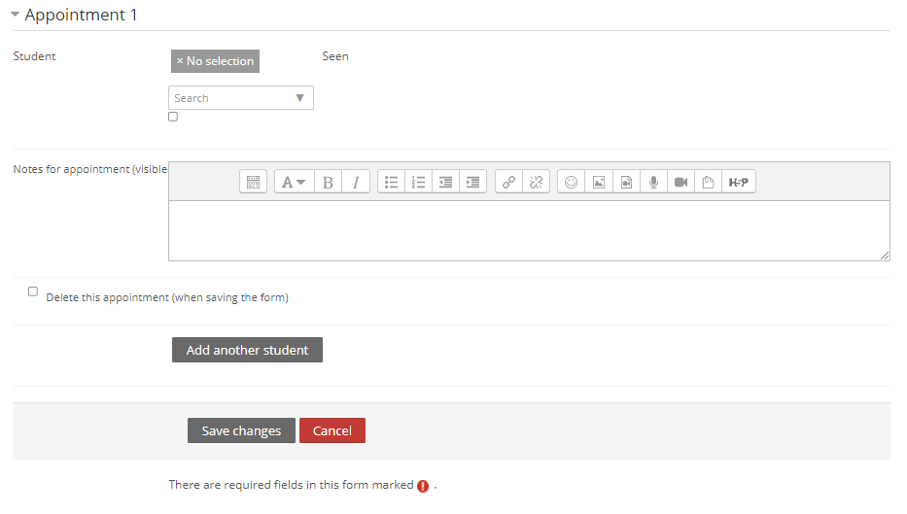The width and height of the screenshot is (907, 514).
Task: Click the notes editor resize handle
Action: click(x=885, y=256)
